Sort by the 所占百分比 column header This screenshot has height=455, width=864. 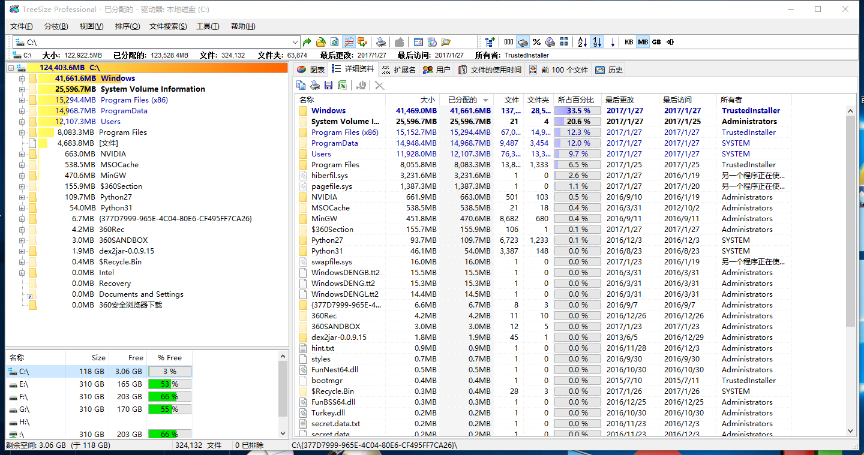tap(577, 100)
